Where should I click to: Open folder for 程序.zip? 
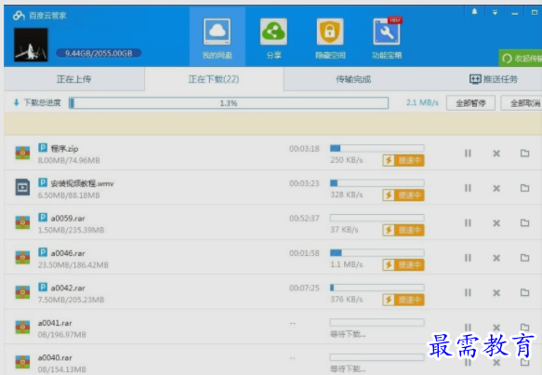pos(524,153)
